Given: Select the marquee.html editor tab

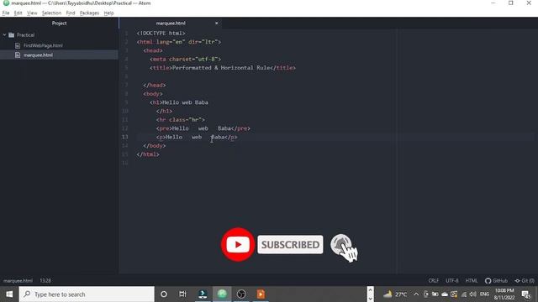Looking at the screenshot, I should (x=171, y=23).
